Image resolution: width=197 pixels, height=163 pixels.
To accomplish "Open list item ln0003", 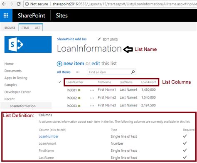I will click(x=71, y=106).
